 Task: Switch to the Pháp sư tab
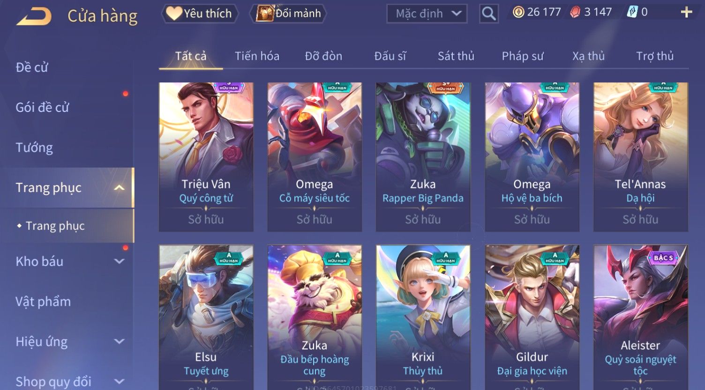point(523,56)
